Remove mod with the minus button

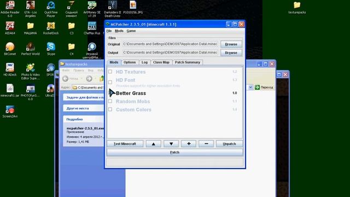pyautogui.click(x=206, y=144)
